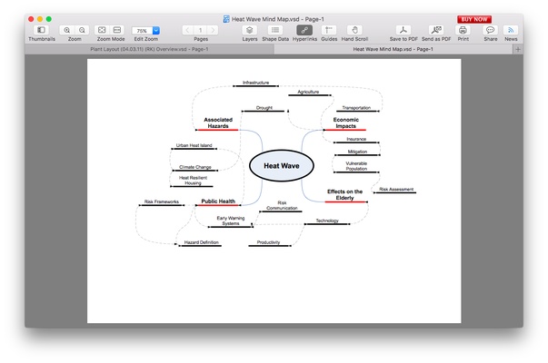Click the Risk Frameworks subtopic
The width and height of the screenshot is (548, 363).
162,202
